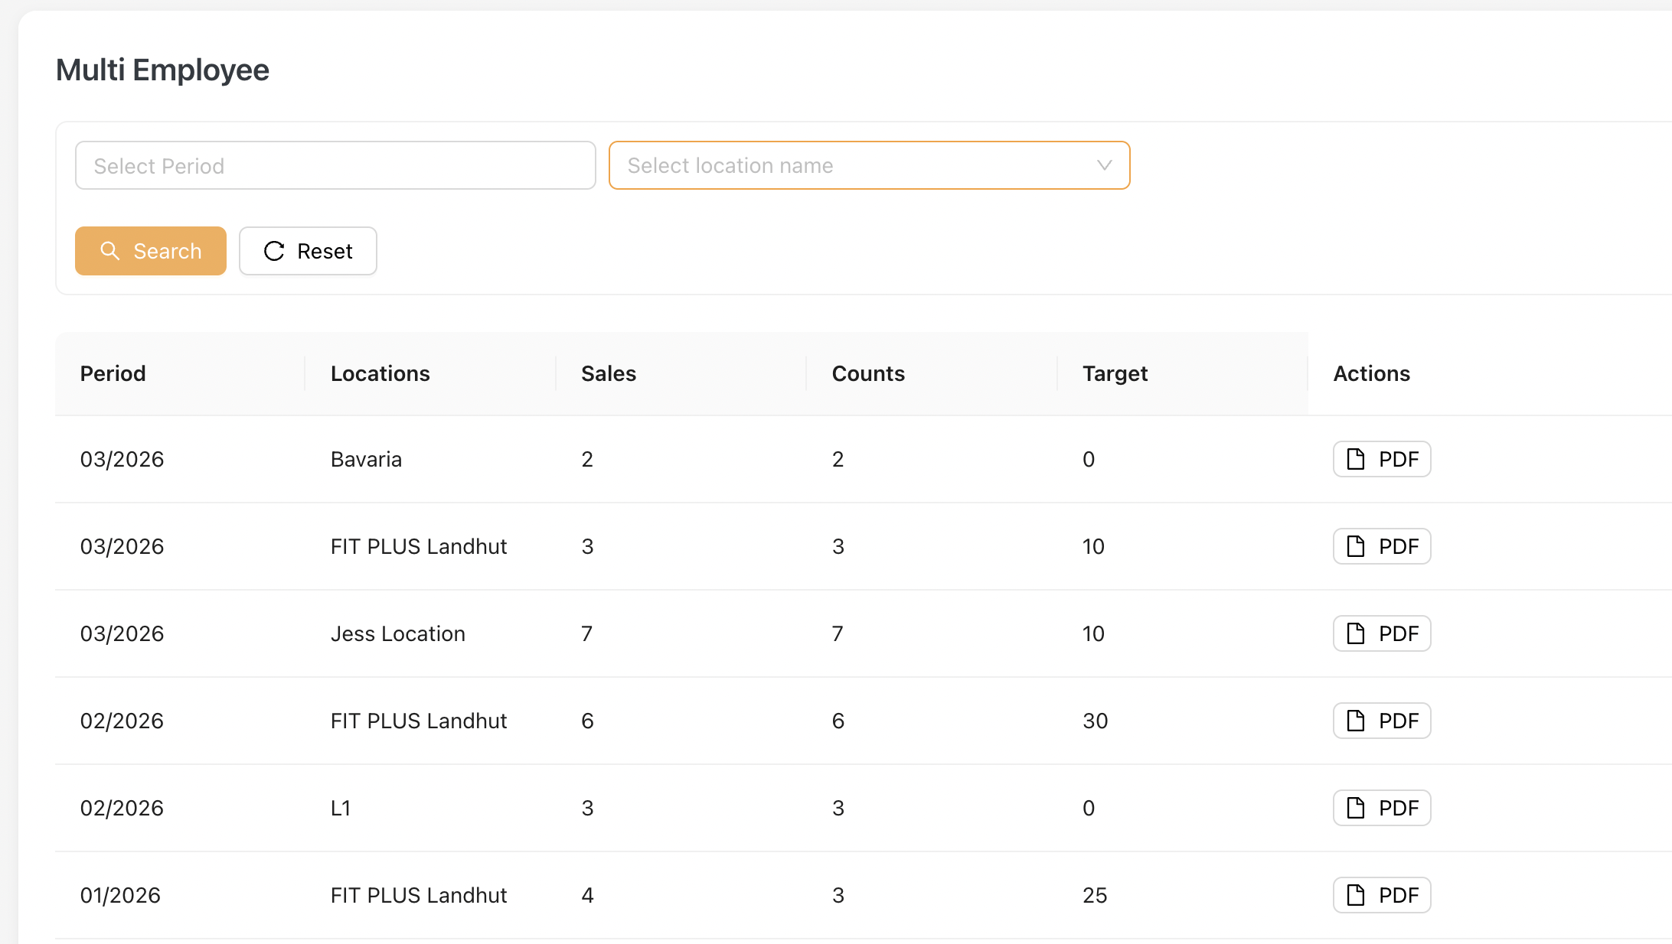The height and width of the screenshot is (944, 1672).
Task: Click the location dropdown chevron arrow
Action: tap(1104, 165)
